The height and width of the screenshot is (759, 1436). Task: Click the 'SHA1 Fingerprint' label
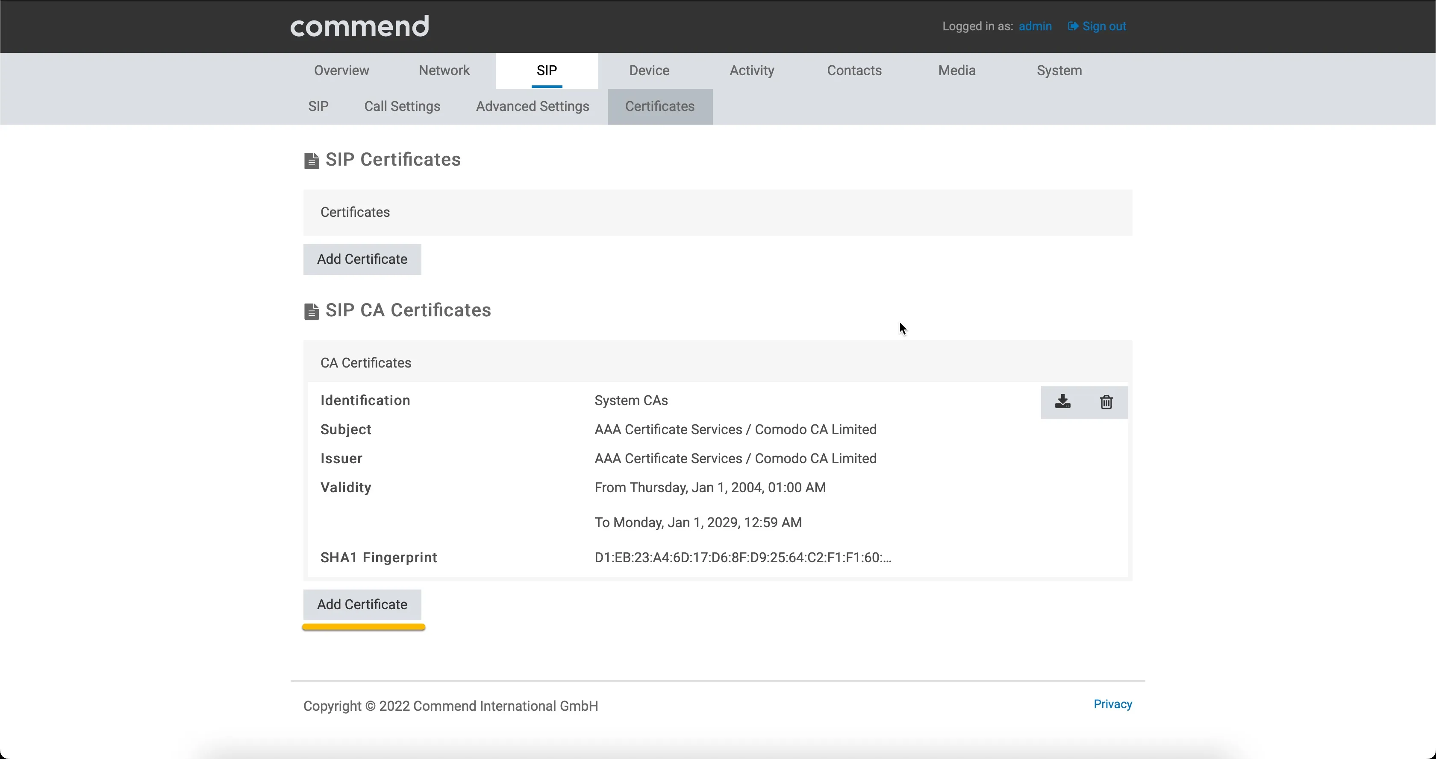pyautogui.click(x=379, y=558)
